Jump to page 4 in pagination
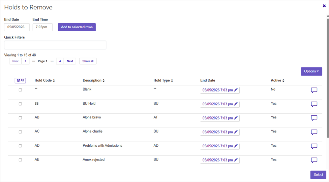329x182 pixels. click(x=60, y=61)
